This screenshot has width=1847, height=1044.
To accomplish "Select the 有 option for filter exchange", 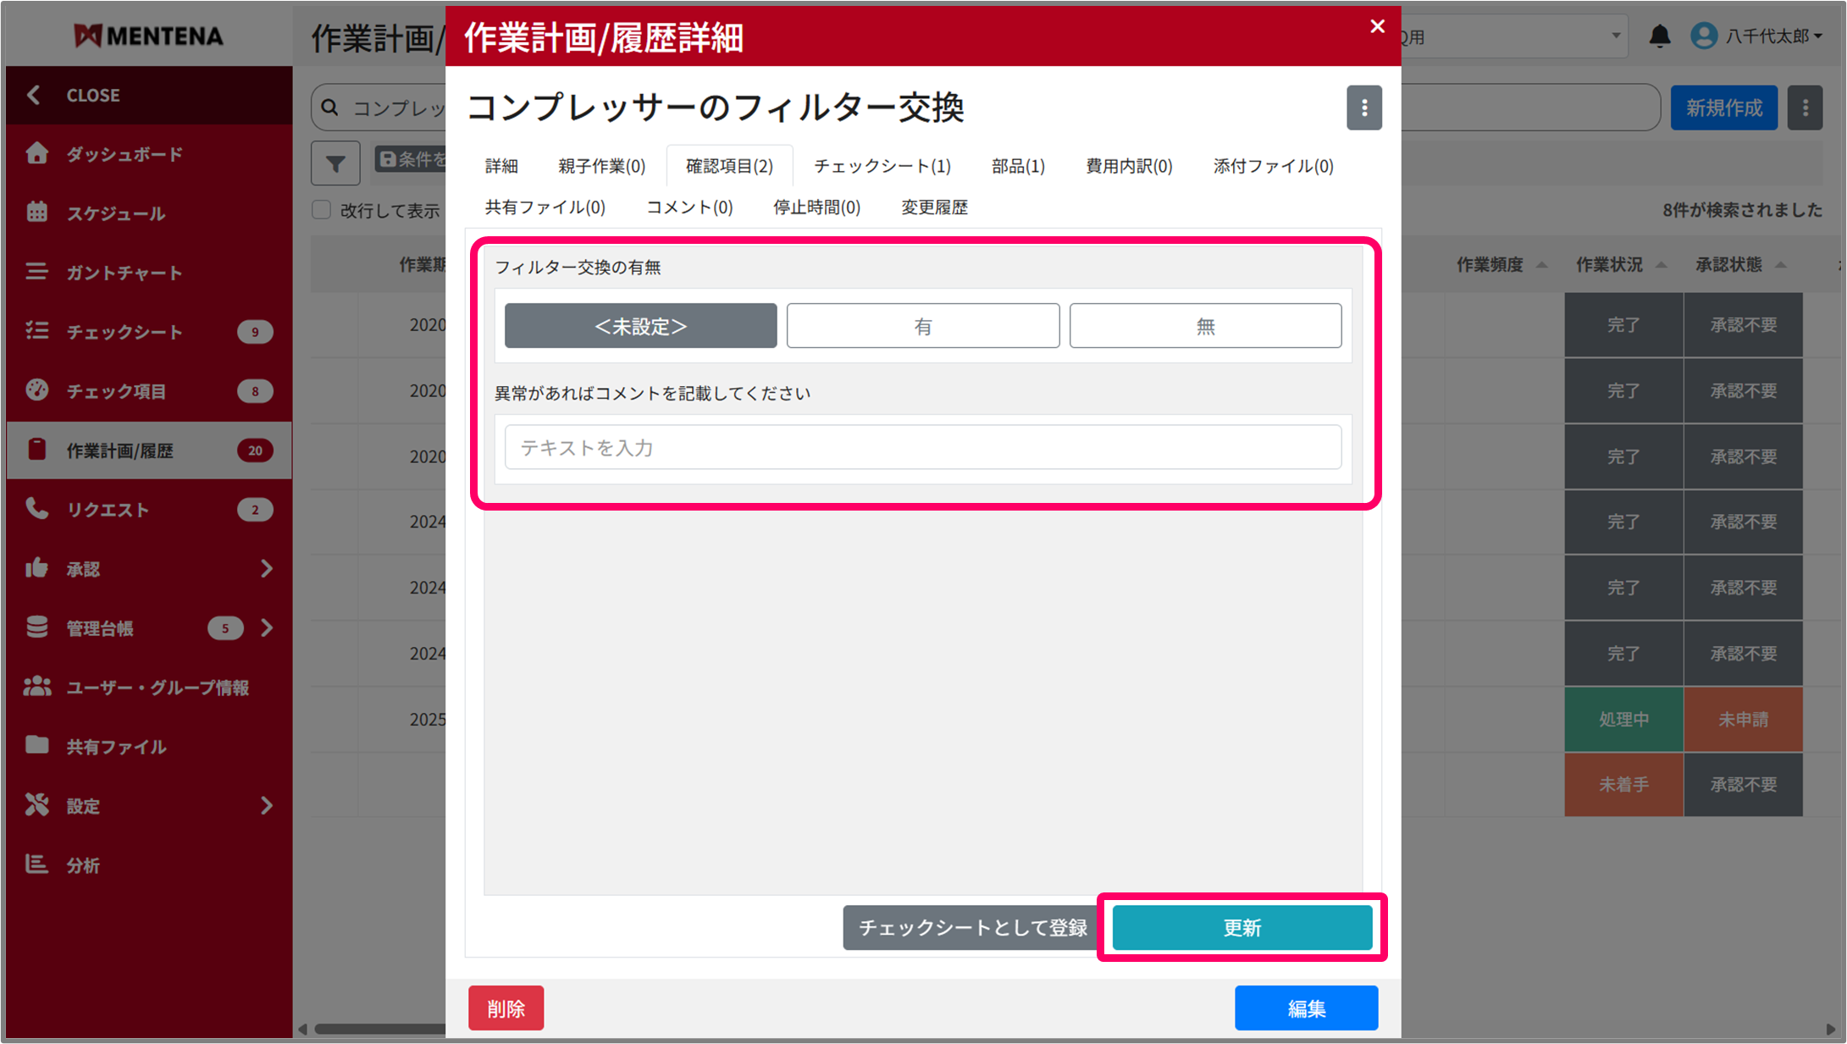I will 922,326.
